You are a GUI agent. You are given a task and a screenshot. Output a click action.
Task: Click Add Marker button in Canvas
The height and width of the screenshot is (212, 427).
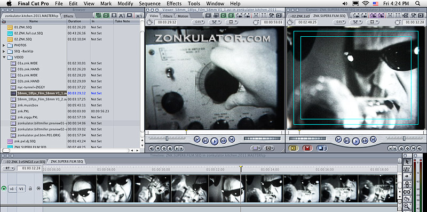pyautogui.click(x=401, y=149)
